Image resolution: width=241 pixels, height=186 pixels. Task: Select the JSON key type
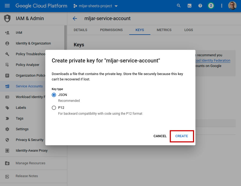pyautogui.click(x=54, y=95)
